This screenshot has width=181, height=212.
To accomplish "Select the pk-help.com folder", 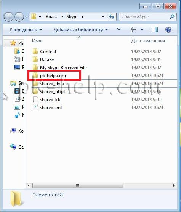I will [53, 76].
